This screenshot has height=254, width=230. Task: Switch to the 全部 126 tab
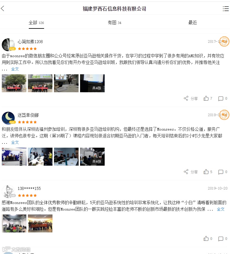36,23
